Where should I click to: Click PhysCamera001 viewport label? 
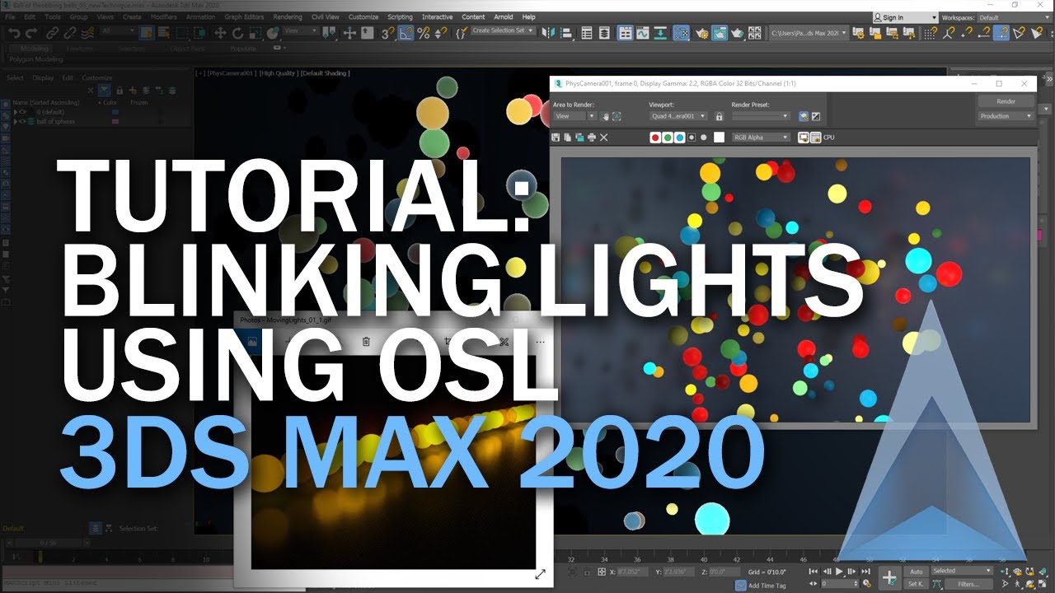pos(232,73)
